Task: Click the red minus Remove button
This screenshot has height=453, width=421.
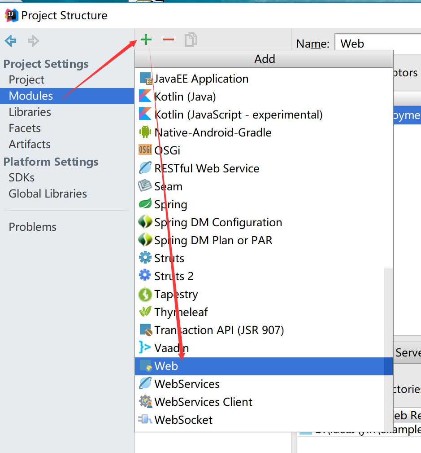Action: 169,40
